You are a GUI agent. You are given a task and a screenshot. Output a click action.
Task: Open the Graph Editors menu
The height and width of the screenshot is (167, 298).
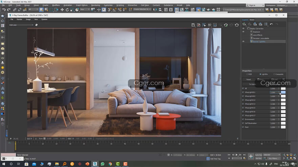pos(82,5)
